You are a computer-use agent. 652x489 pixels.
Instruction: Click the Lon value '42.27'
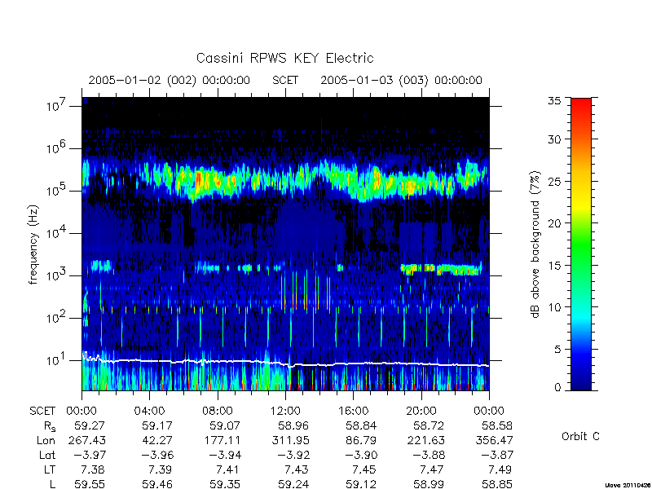pyautogui.click(x=157, y=440)
